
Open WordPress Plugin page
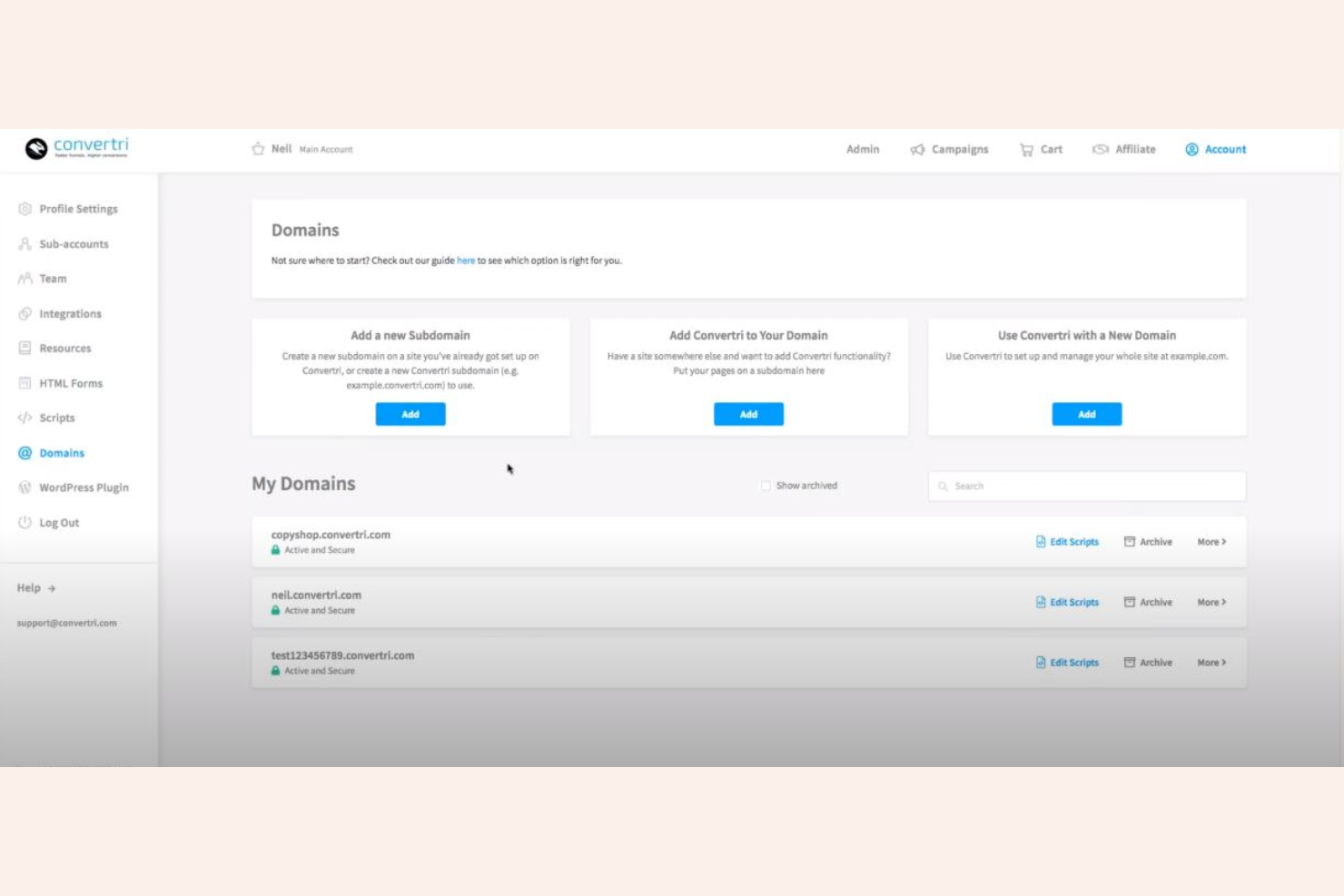coord(84,487)
